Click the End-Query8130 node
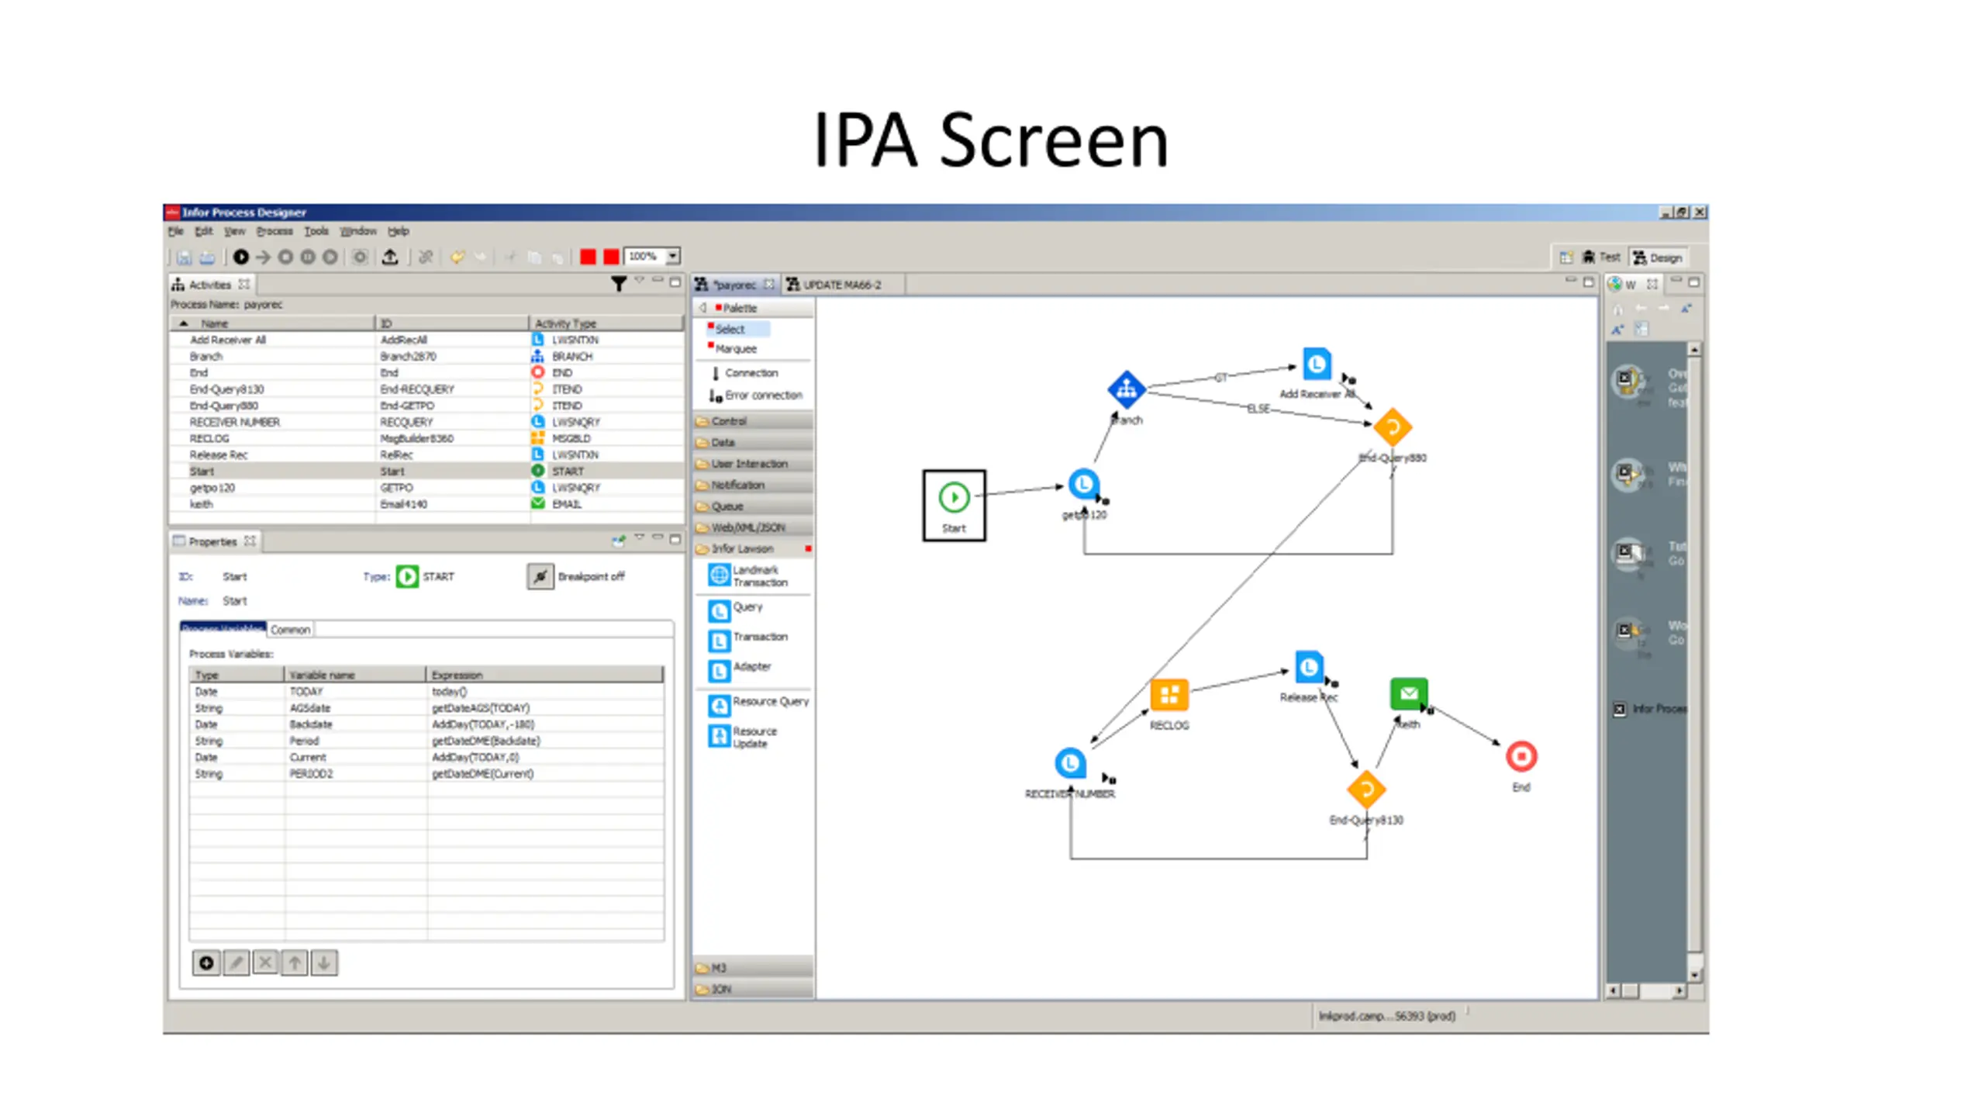 tap(1365, 790)
